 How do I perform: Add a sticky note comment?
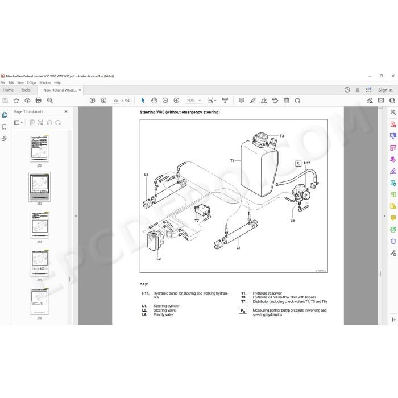pos(242,101)
